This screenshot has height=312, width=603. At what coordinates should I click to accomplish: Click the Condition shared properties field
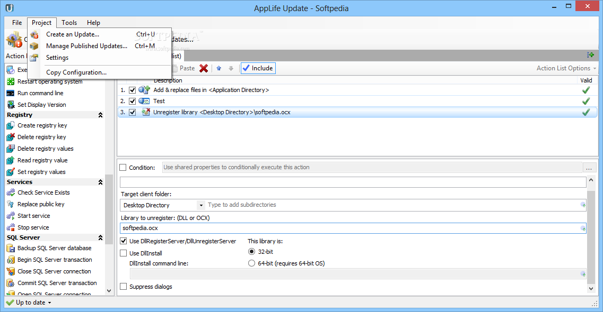[x=372, y=168]
